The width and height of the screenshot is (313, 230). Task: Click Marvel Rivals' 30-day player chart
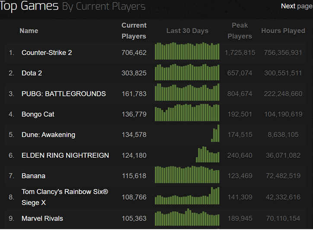(187, 217)
